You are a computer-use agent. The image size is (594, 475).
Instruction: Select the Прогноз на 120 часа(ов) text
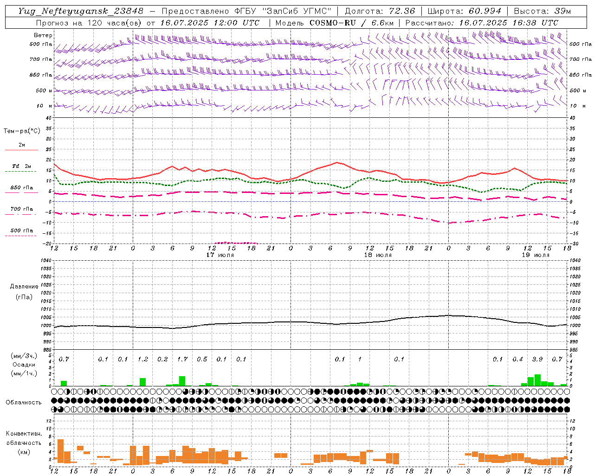90,23
